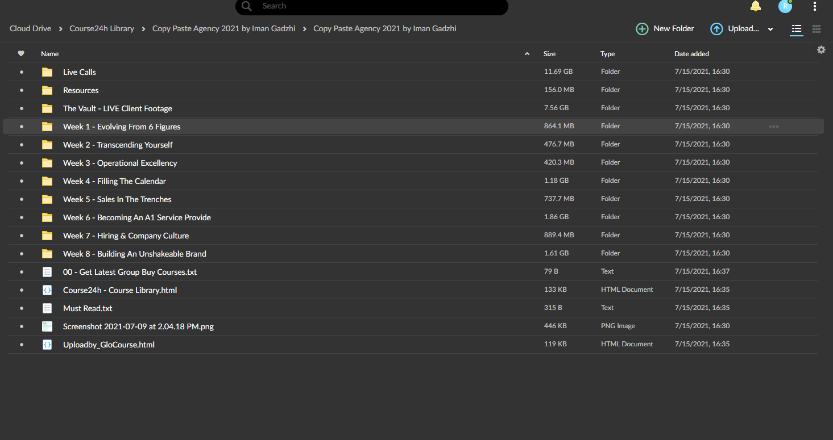Switch to list view layout

(x=797, y=29)
